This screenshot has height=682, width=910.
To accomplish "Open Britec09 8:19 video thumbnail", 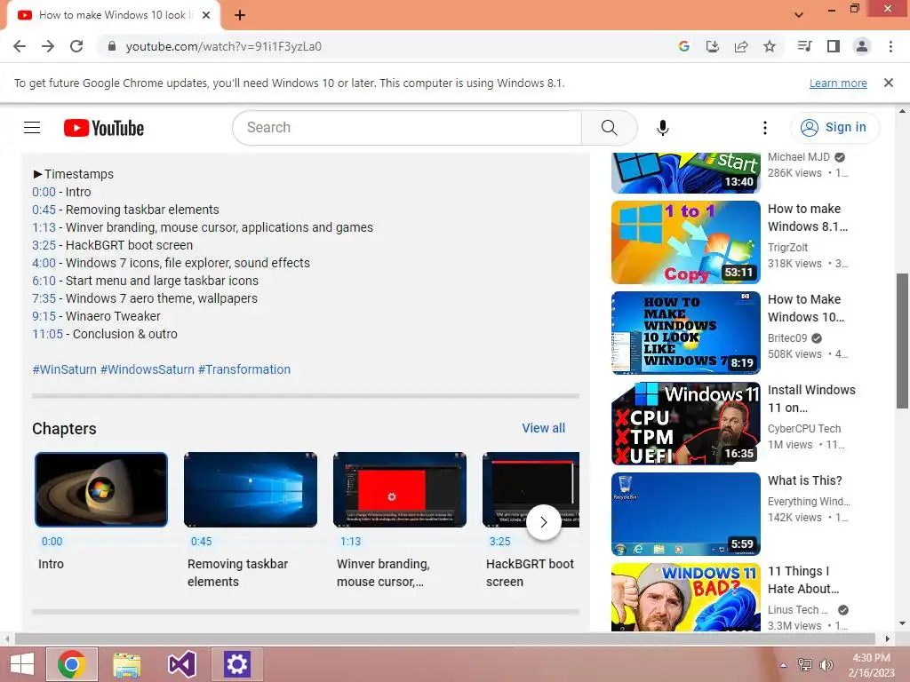I will (x=686, y=333).
